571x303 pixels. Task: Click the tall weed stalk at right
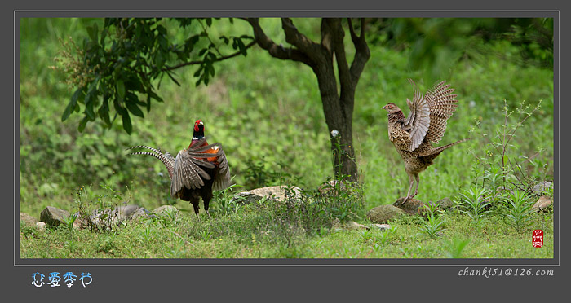507,146
